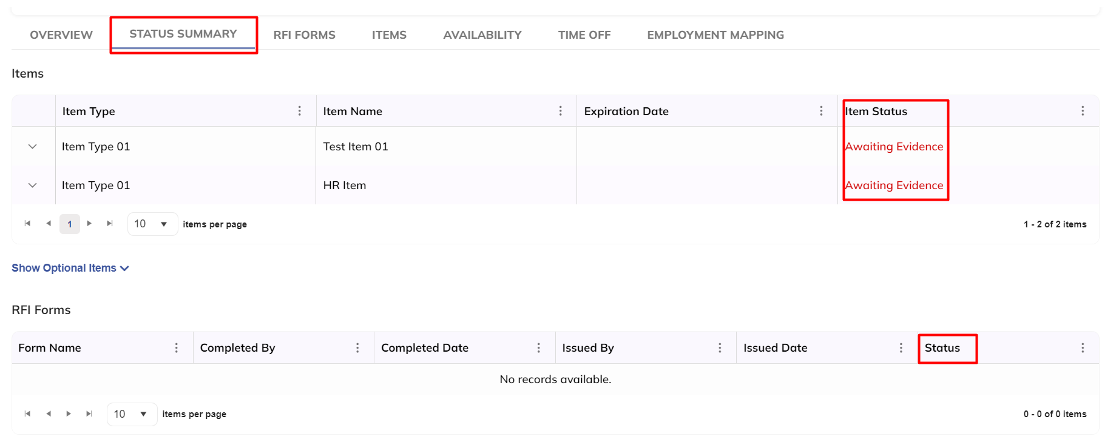
Task: Switch to the Availability tab
Action: point(482,35)
